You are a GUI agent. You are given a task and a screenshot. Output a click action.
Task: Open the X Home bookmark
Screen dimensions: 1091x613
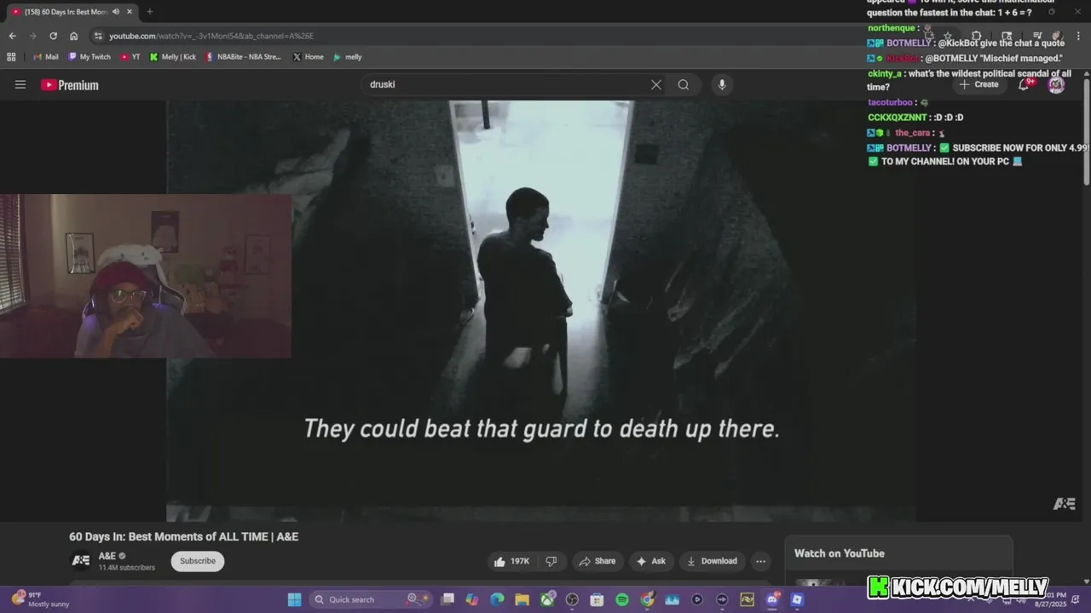(308, 57)
